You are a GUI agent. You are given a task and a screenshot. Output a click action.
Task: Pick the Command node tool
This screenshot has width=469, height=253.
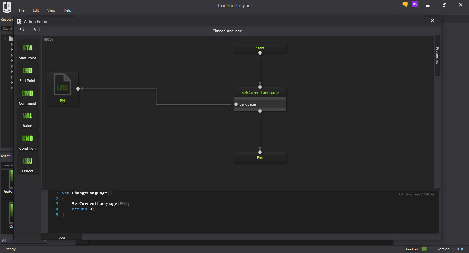pyautogui.click(x=27, y=96)
